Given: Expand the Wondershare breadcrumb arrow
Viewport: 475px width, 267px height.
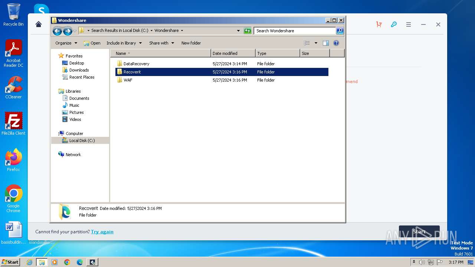Looking at the screenshot, I should 182,31.
